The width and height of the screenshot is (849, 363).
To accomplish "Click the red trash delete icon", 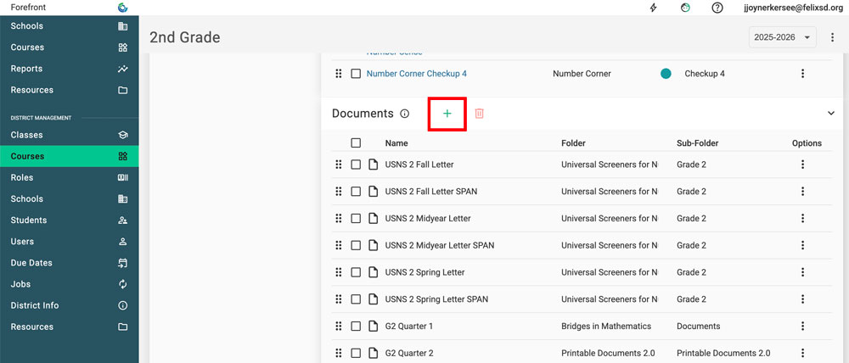I will point(479,114).
